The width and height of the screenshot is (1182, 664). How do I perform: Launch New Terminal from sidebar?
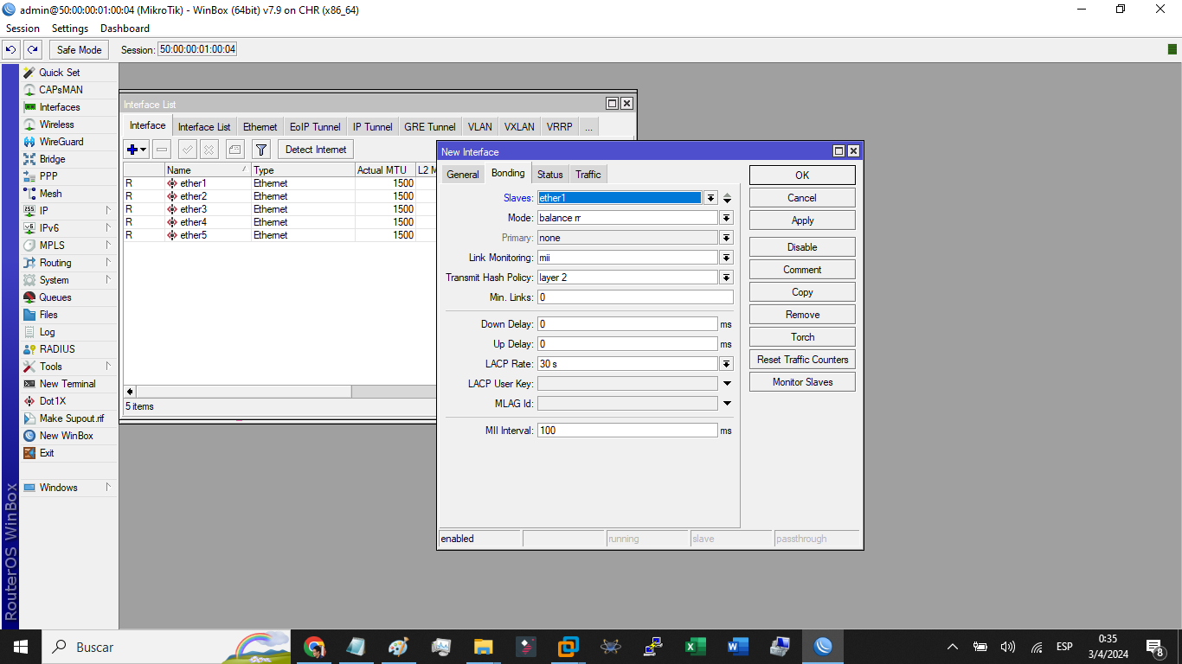tap(67, 384)
